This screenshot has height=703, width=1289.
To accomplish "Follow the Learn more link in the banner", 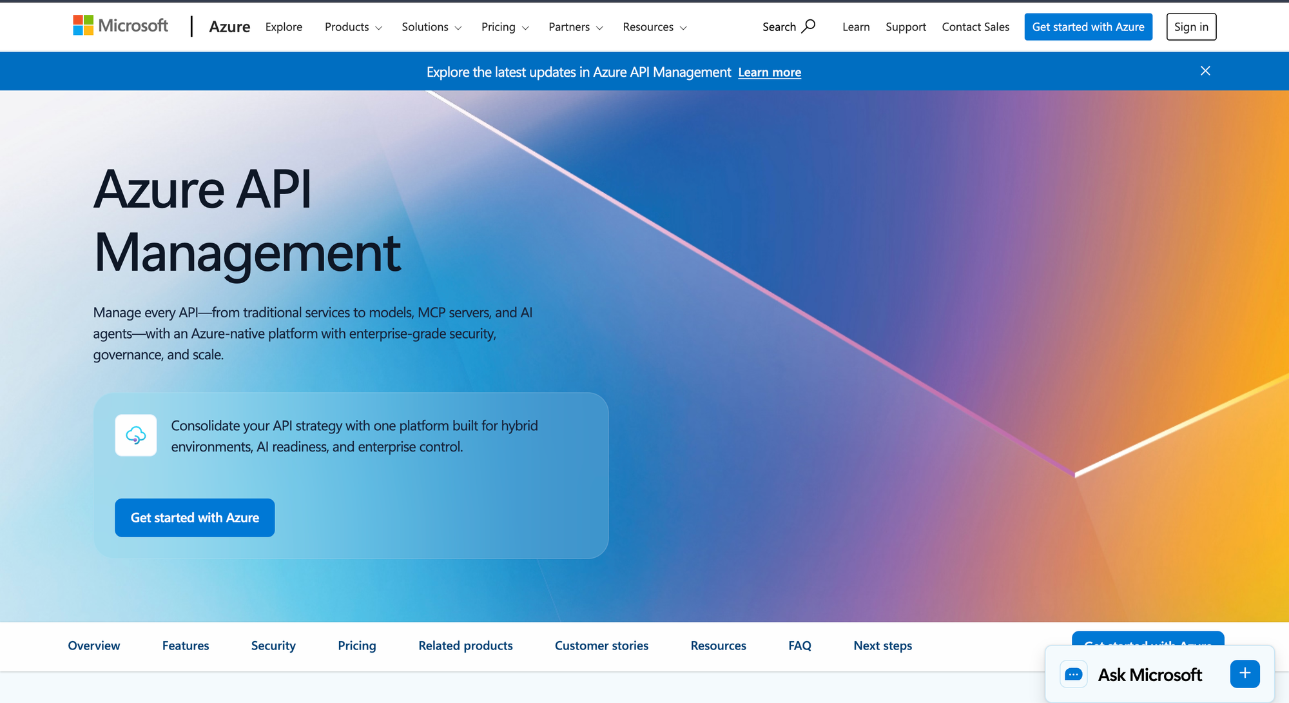I will click(x=770, y=72).
